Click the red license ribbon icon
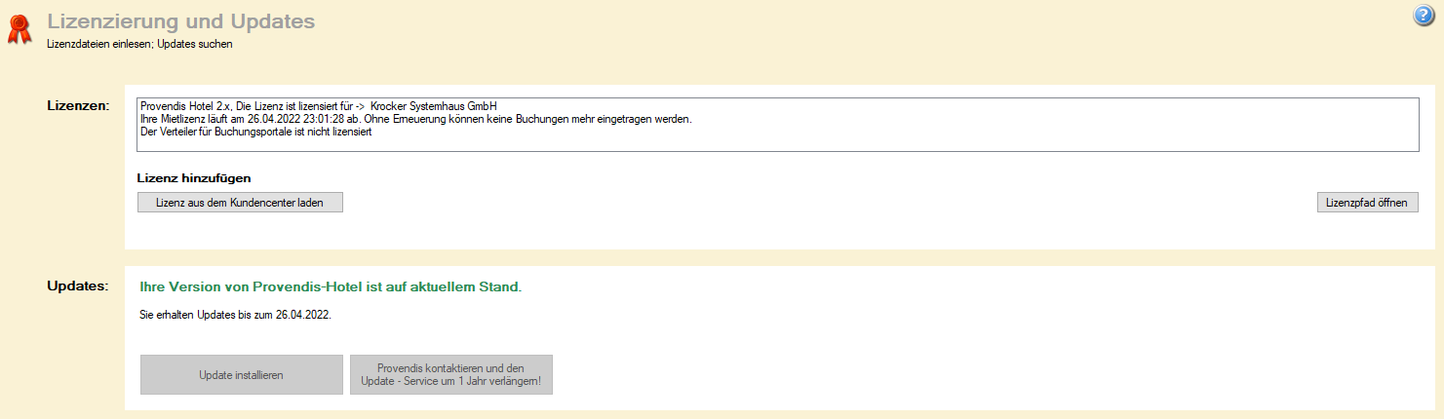This screenshot has width=1444, height=419. click(19, 29)
